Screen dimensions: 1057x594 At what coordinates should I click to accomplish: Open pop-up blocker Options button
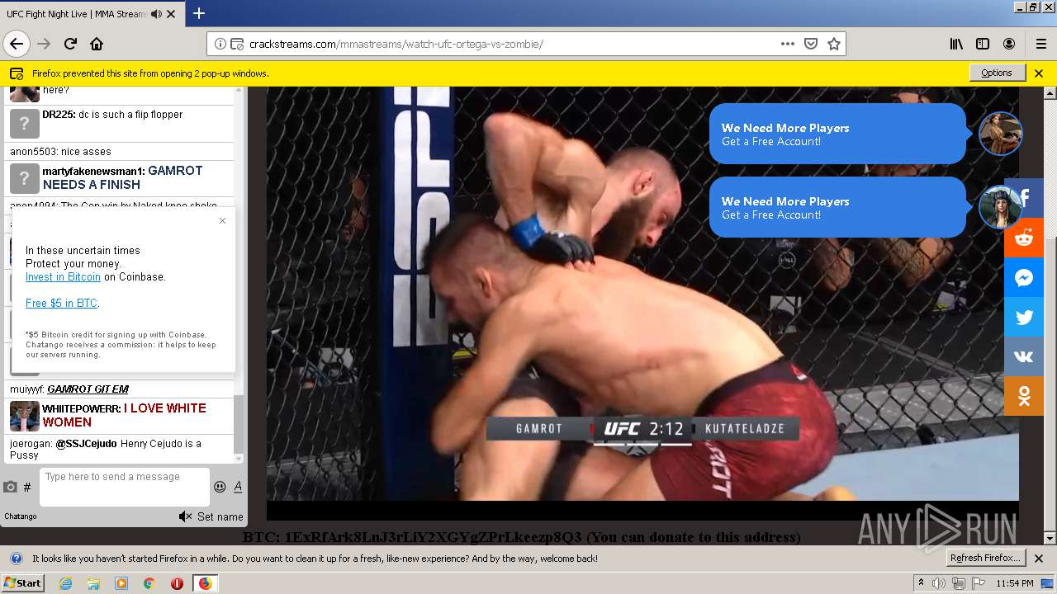[997, 73]
